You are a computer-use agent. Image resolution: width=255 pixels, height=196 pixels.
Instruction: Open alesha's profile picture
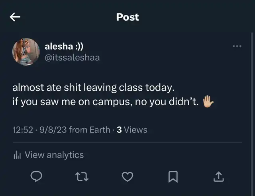(26, 52)
